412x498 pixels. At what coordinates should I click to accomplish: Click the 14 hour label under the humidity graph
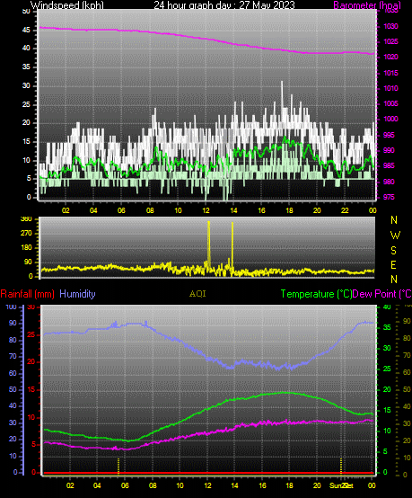point(234,485)
